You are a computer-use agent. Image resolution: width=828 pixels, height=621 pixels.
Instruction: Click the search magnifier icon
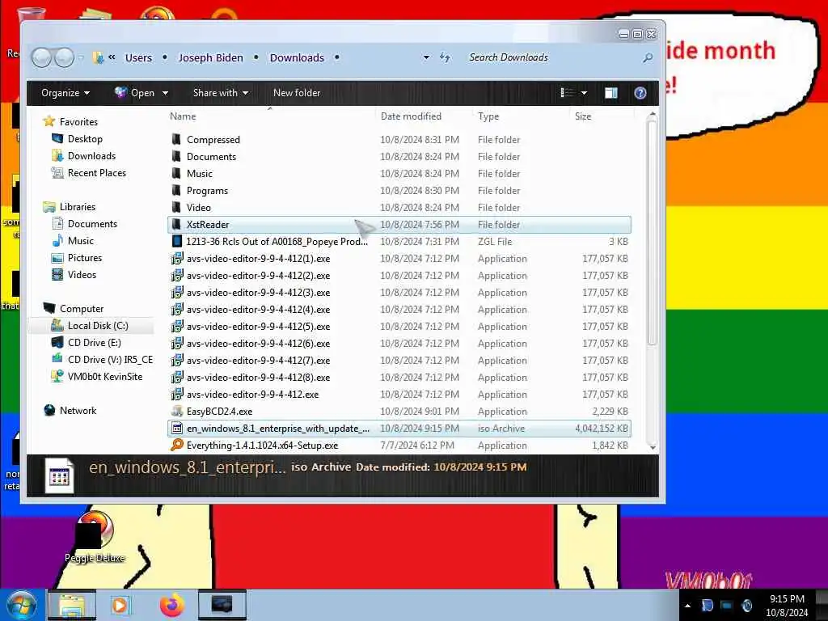pos(648,57)
